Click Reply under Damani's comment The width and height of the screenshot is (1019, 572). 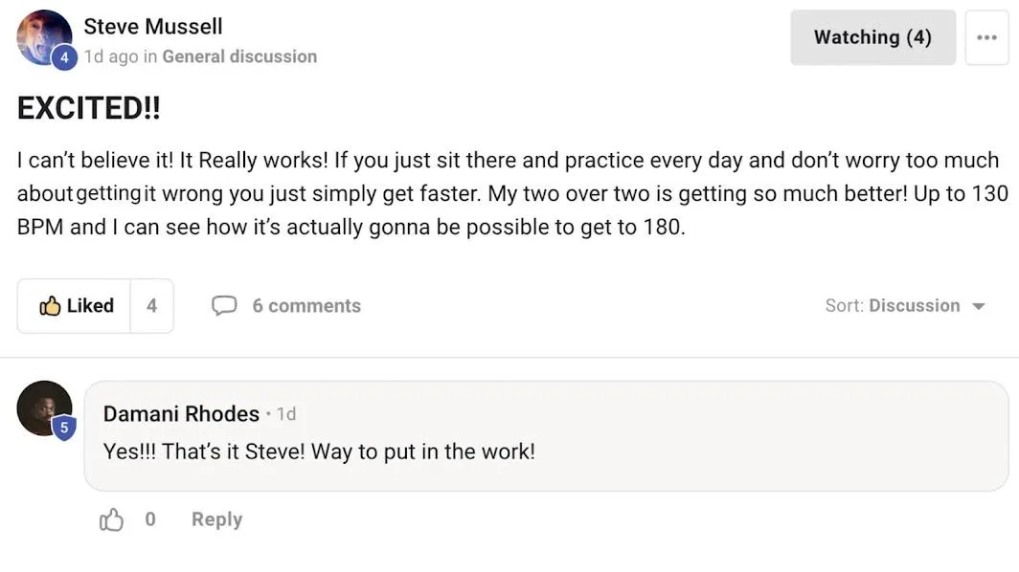(217, 519)
